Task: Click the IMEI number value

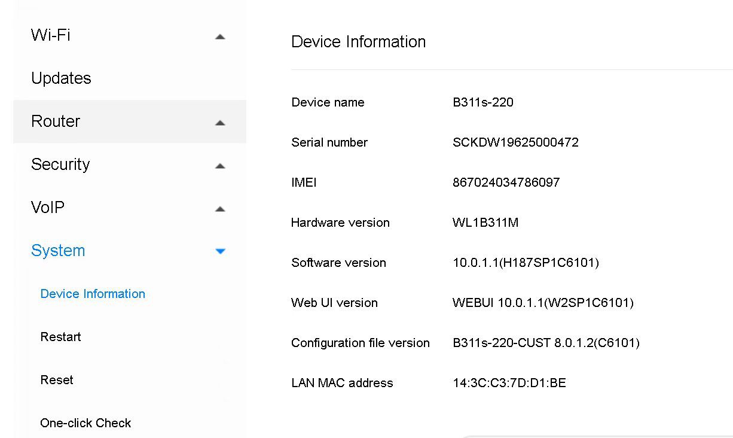Action: (x=506, y=182)
